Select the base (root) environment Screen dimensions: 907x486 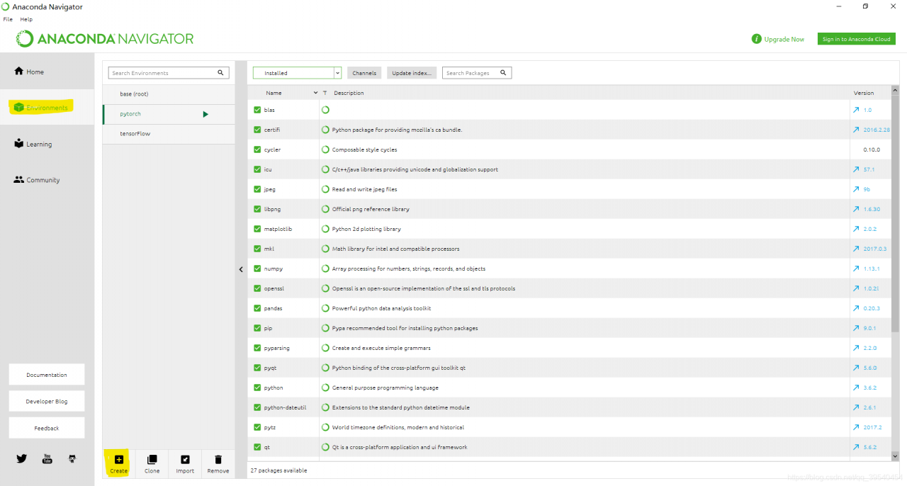tap(169, 94)
